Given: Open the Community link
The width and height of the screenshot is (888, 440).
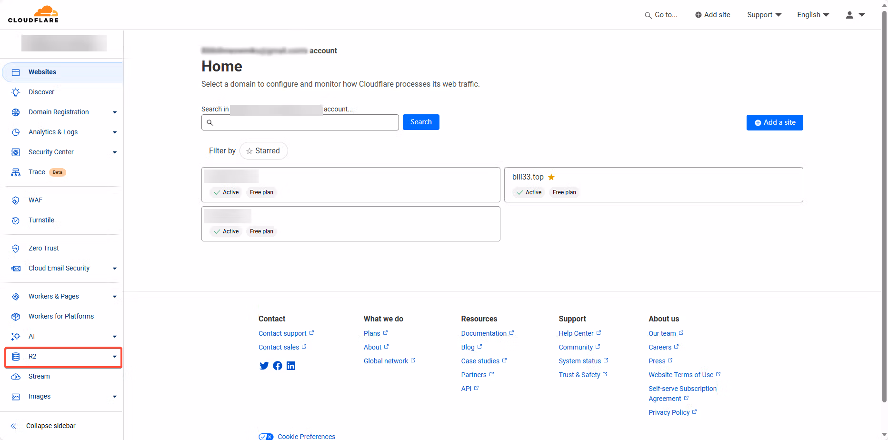Looking at the screenshot, I should pos(579,347).
